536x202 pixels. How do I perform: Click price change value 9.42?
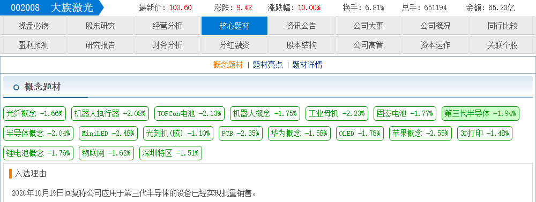[244, 8]
